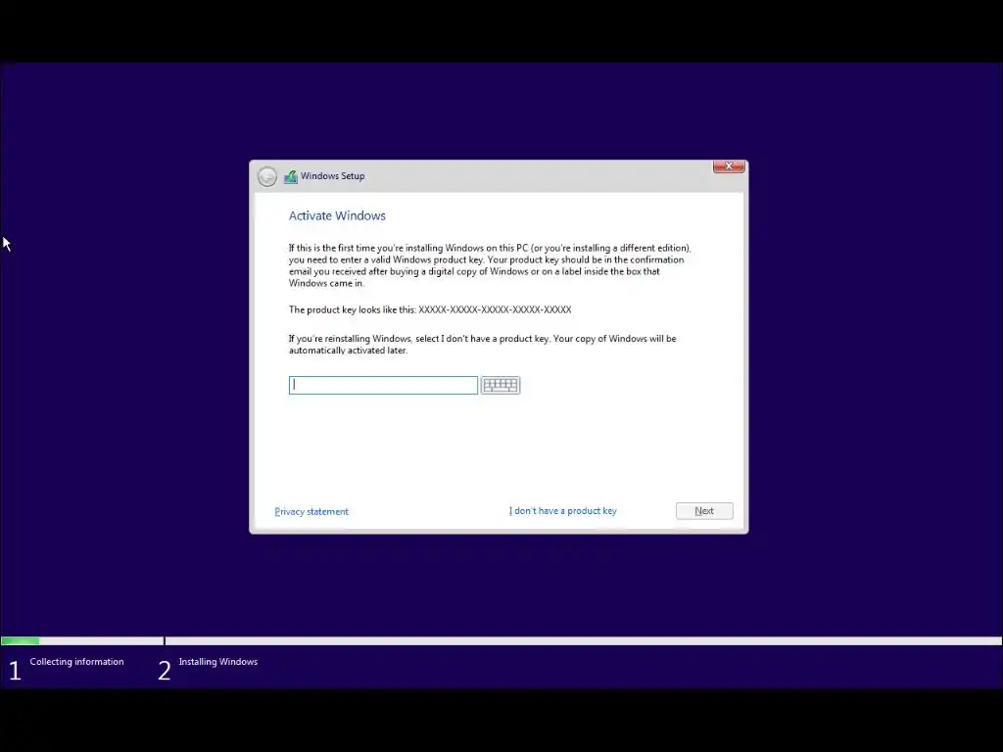The height and width of the screenshot is (752, 1003).
Task: Click the Collecting information step label
Action: coord(76,662)
